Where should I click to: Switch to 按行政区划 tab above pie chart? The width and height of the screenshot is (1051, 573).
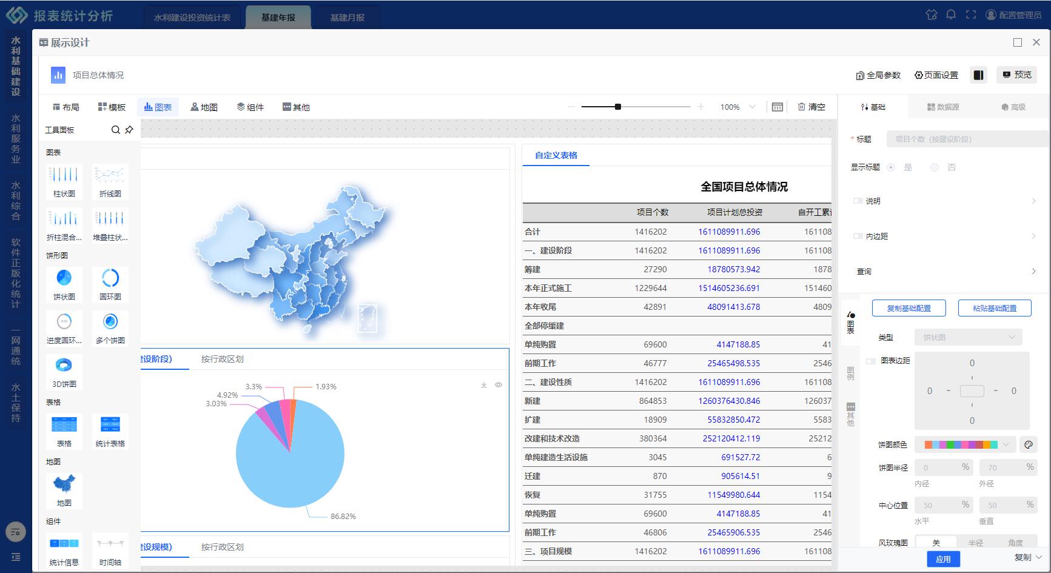tap(223, 359)
